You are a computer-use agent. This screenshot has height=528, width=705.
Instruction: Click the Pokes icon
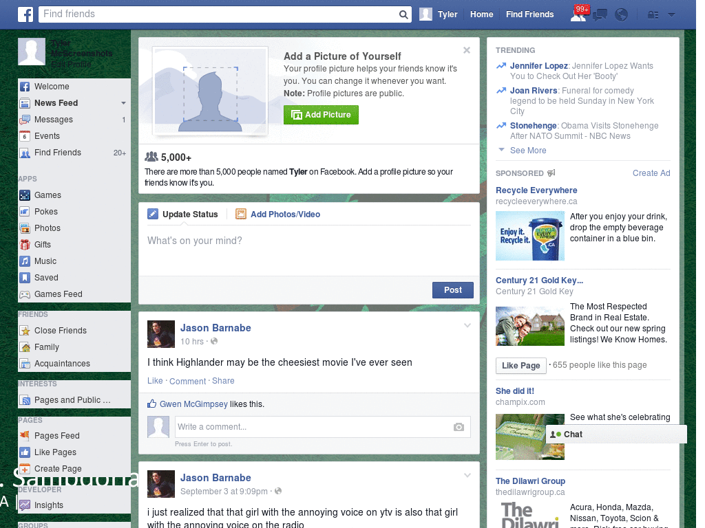pos(25,212)
